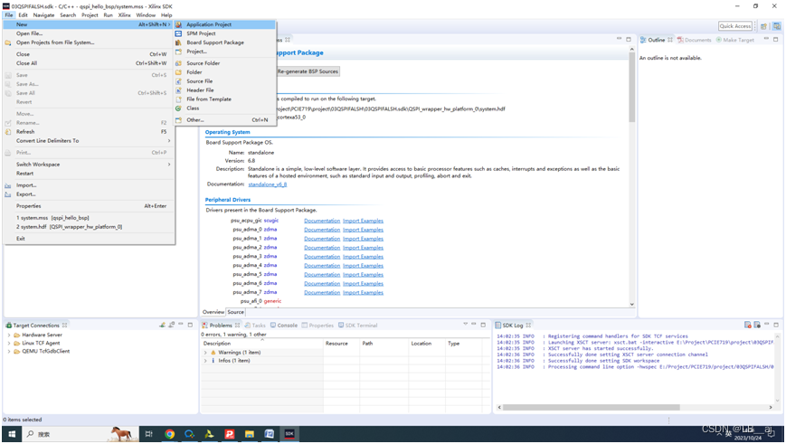Expand the Warnings (1 item) row
This screenshot has height=444, width=786.
[x=205, y=353]
